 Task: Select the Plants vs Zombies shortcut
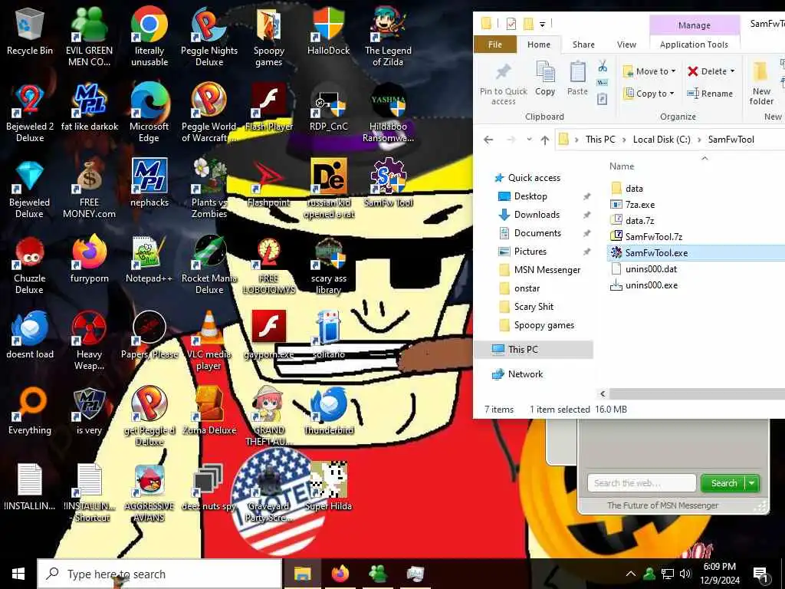tap(209, 189)
